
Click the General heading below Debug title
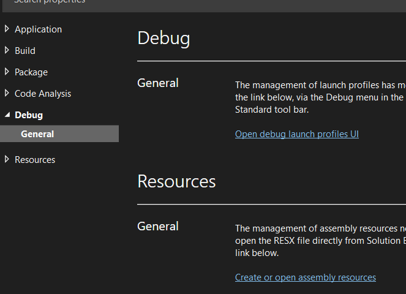158,83
